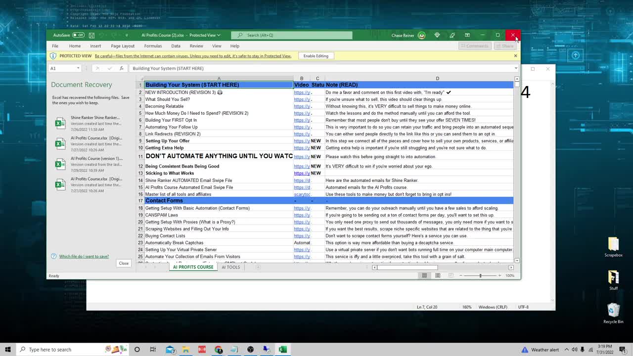Click 'Buying Contact Lists' cell
The image size is (633, 356).
pos(219,236)
